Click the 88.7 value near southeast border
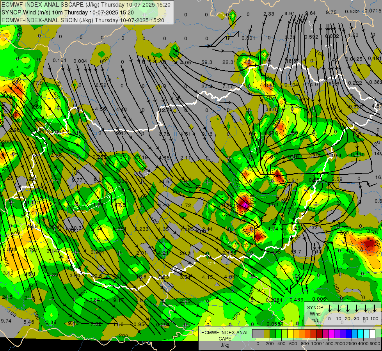The height and width of the screenshot is (351, 382). pyautogui.click(x=296, y=252)
